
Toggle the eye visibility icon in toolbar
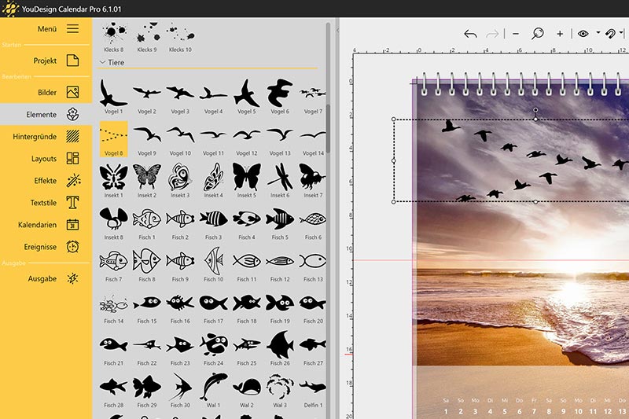click(583, 34)
